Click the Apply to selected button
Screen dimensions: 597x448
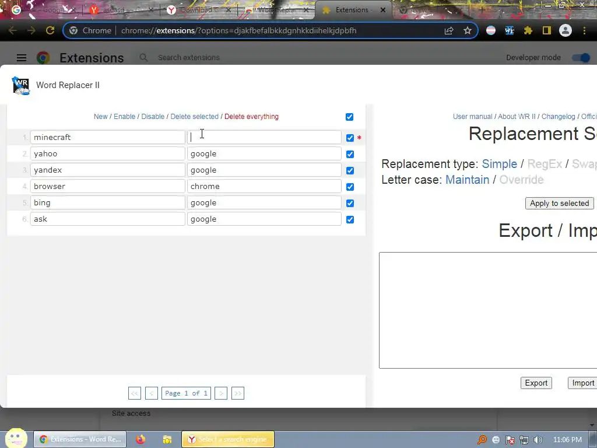tap(559, 204)
